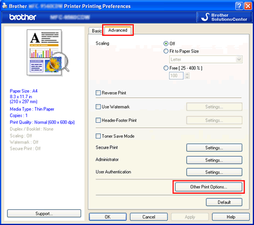Click the 'Copies : 1' summary text
Image resolution: width=254 pixels, height=225 pixels.
pos(19,116)
